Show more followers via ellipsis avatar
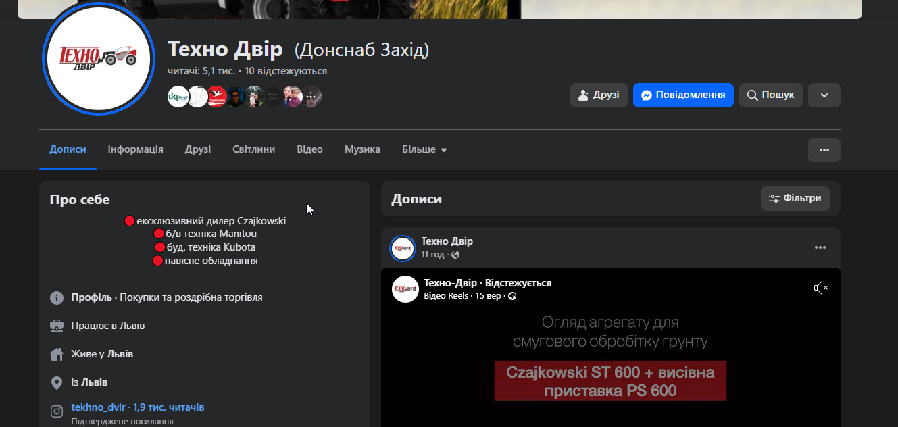 tap(311, 97)
